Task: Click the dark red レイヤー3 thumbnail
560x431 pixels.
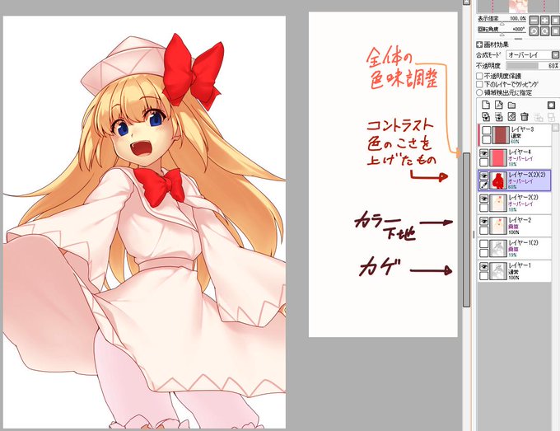Action: point(501,135)
